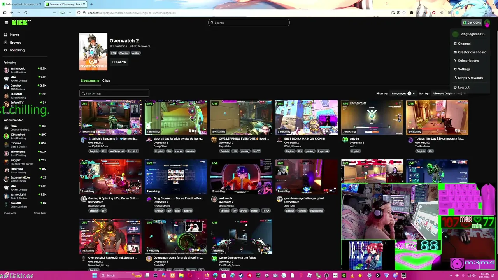Zoom in with the plus icon
Screen dimensions: 498x280
pos(70,12)
